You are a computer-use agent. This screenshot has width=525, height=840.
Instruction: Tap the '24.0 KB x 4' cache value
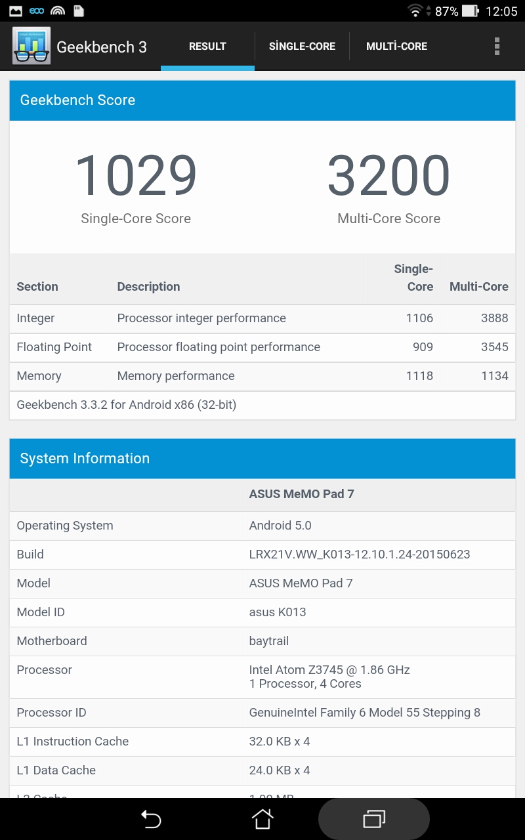click(280, 770)
